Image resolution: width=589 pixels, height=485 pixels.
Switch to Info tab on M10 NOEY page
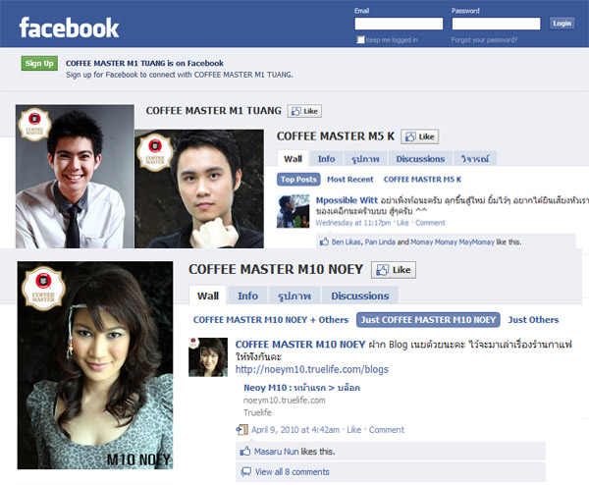pos(247,296)
